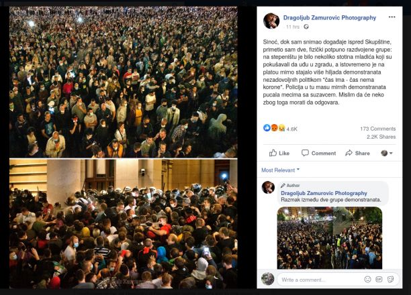Click the page profile picture in post header
The width and height of the screenshot is (411, 295).
271,21
